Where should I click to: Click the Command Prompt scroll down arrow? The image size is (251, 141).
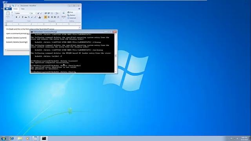116,72
